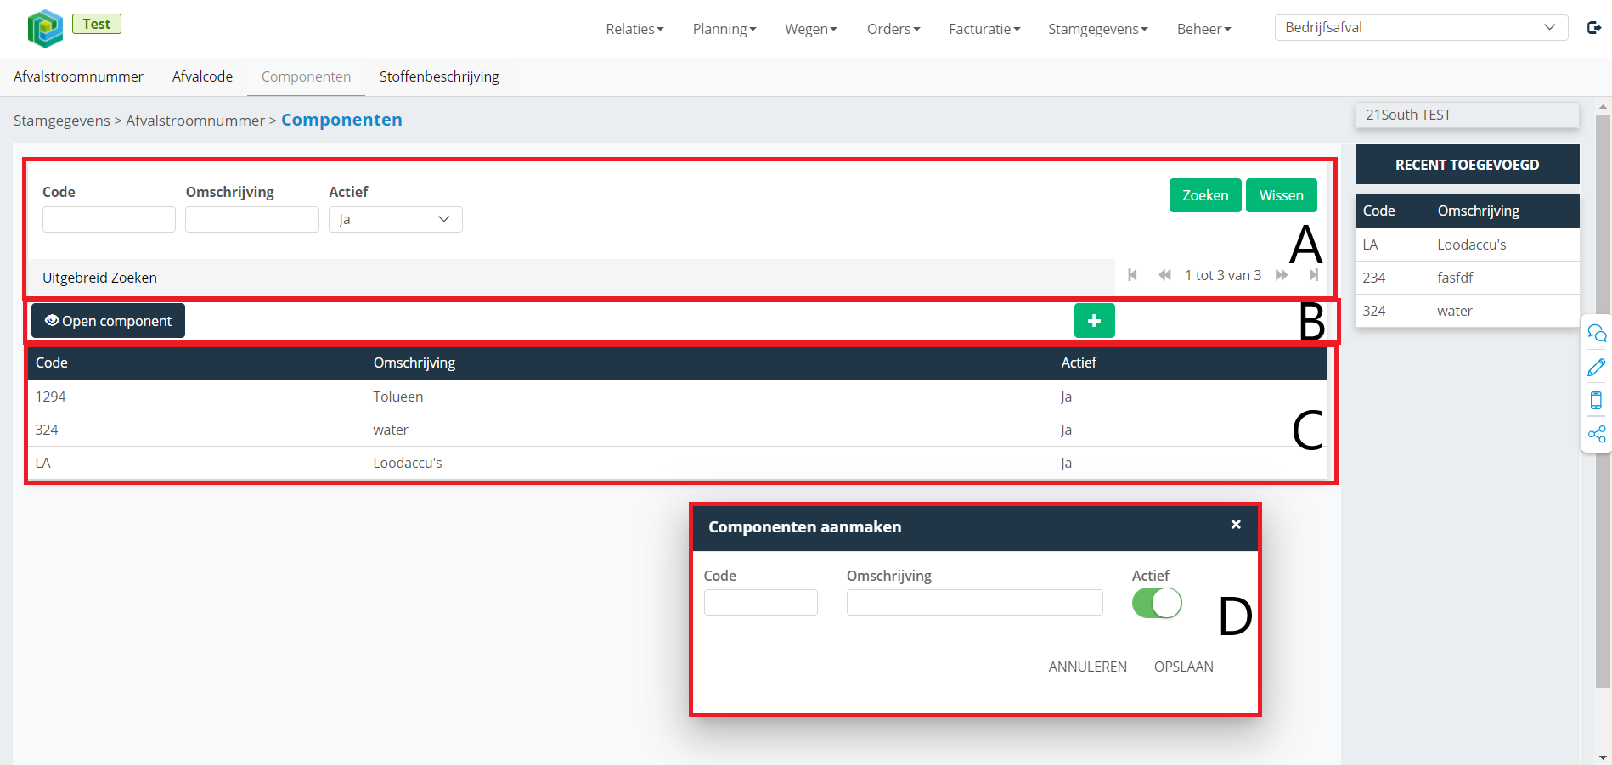This screenshot has width=1612, height=765.
Task: Select the Componenten tab
Action: pyautogui.click(x=306, y=76)
